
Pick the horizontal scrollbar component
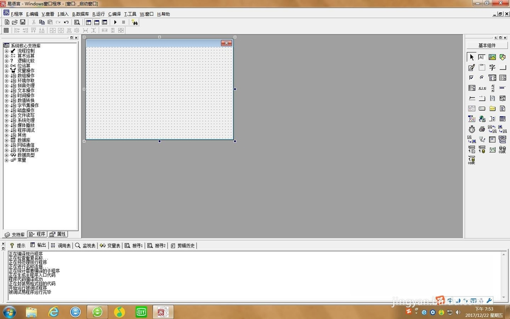[482, 88]
